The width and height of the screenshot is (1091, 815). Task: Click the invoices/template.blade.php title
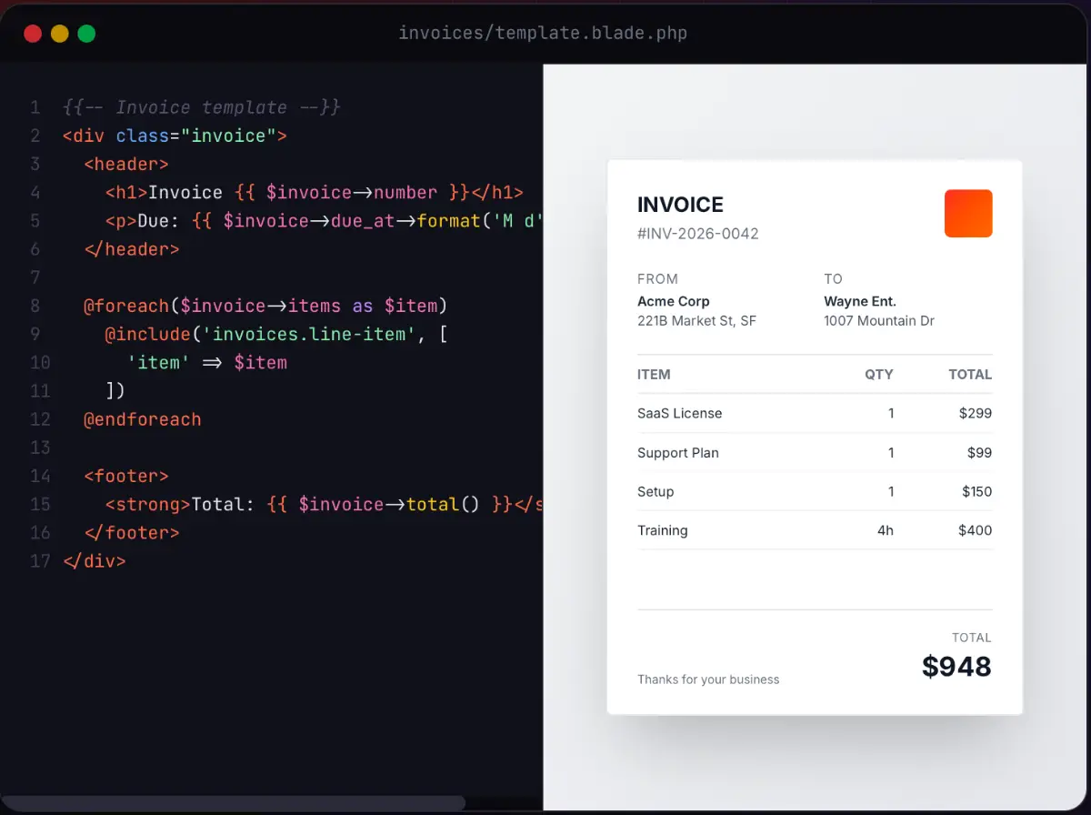[x=543, y=34]
